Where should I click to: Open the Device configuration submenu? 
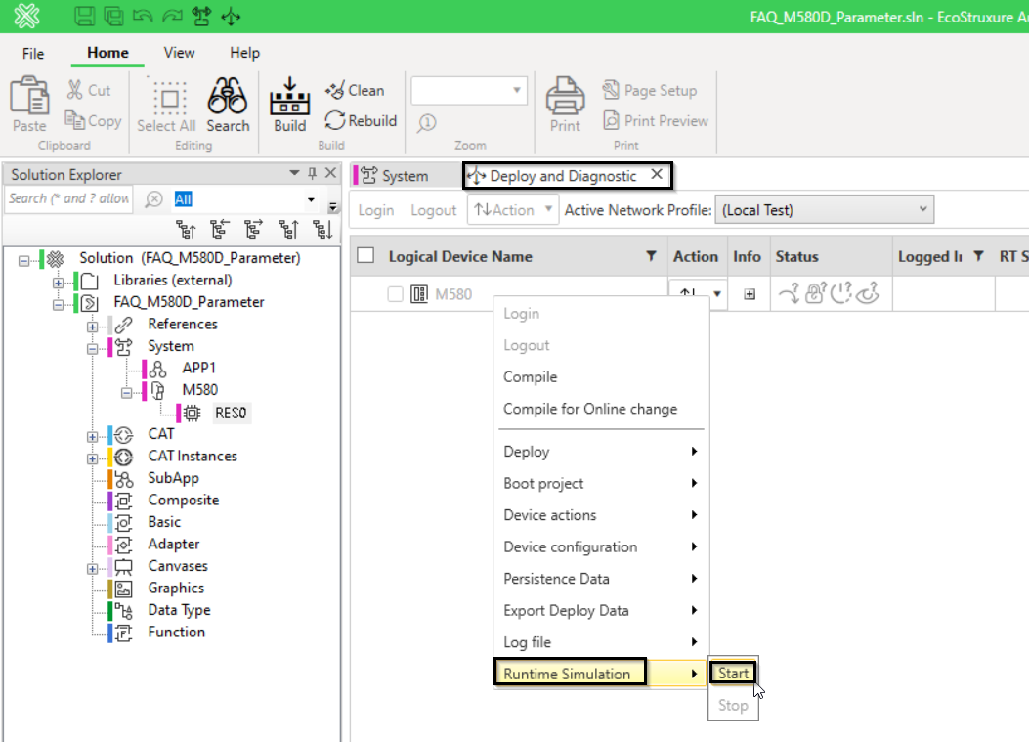coord(600,547)
